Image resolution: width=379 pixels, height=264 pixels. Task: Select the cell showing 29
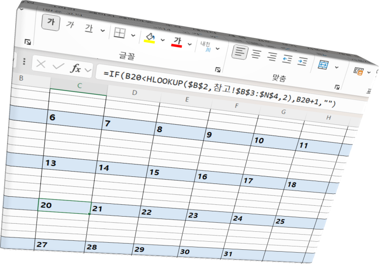156,251
